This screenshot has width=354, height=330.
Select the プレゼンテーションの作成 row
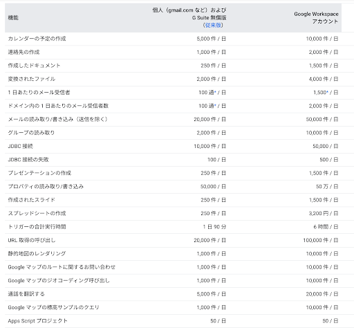(x=173, y=173)
